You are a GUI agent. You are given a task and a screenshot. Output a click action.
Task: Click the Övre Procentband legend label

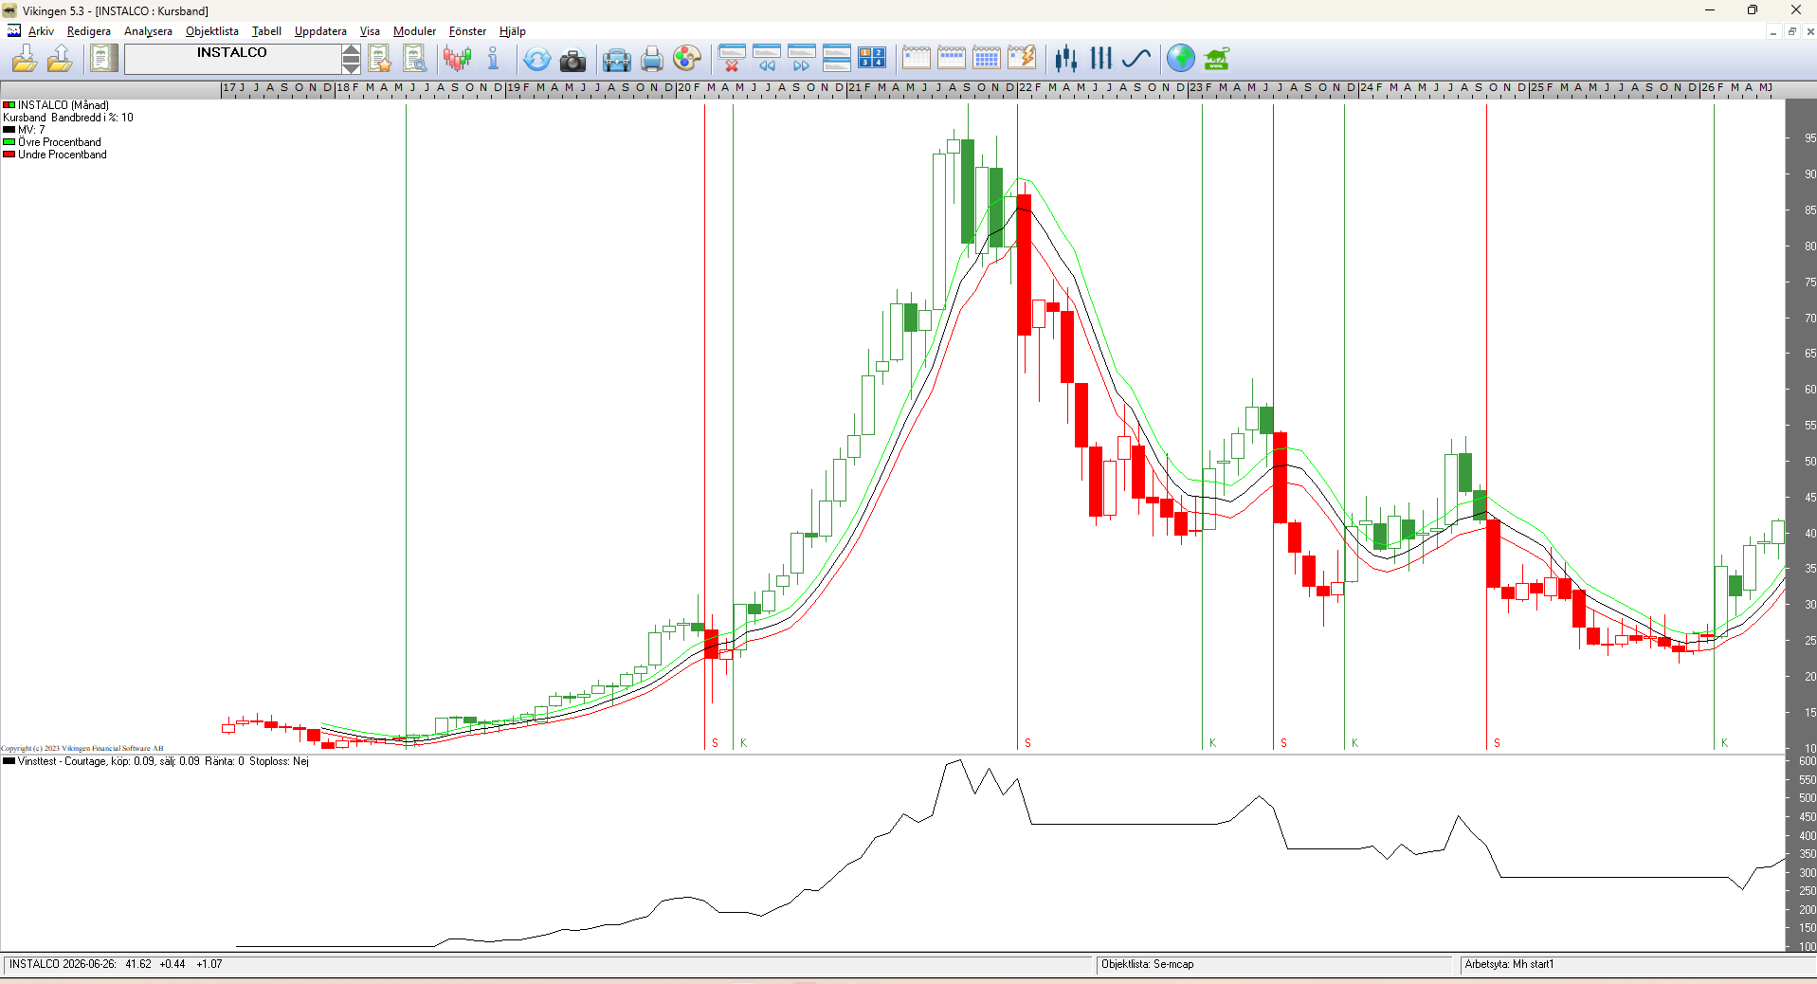coord(60,142)
